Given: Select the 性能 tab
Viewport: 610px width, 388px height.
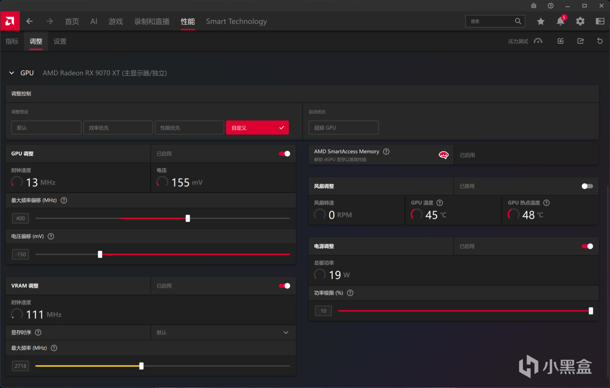Looking at the screenshot, I should click(x=188, y=21).
